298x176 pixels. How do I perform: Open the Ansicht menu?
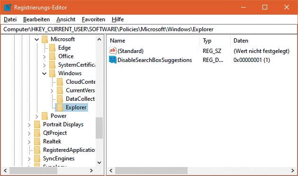click(66, 19)
